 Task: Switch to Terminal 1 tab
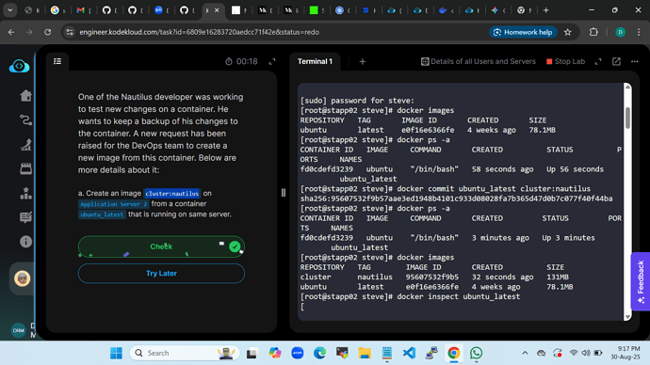pyautogui.click(x=315, y=61)
